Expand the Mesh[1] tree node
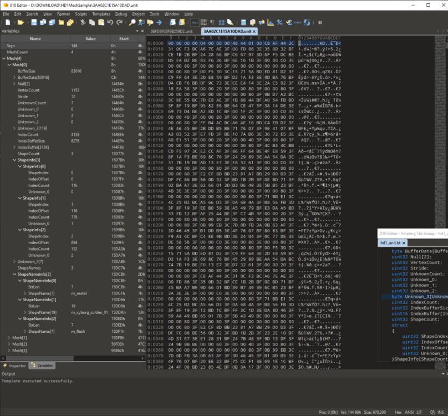The image size is (448, 416). point(8,337)
